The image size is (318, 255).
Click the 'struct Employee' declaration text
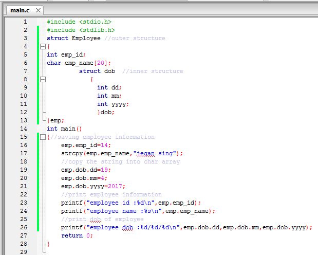tap(73, 38)
